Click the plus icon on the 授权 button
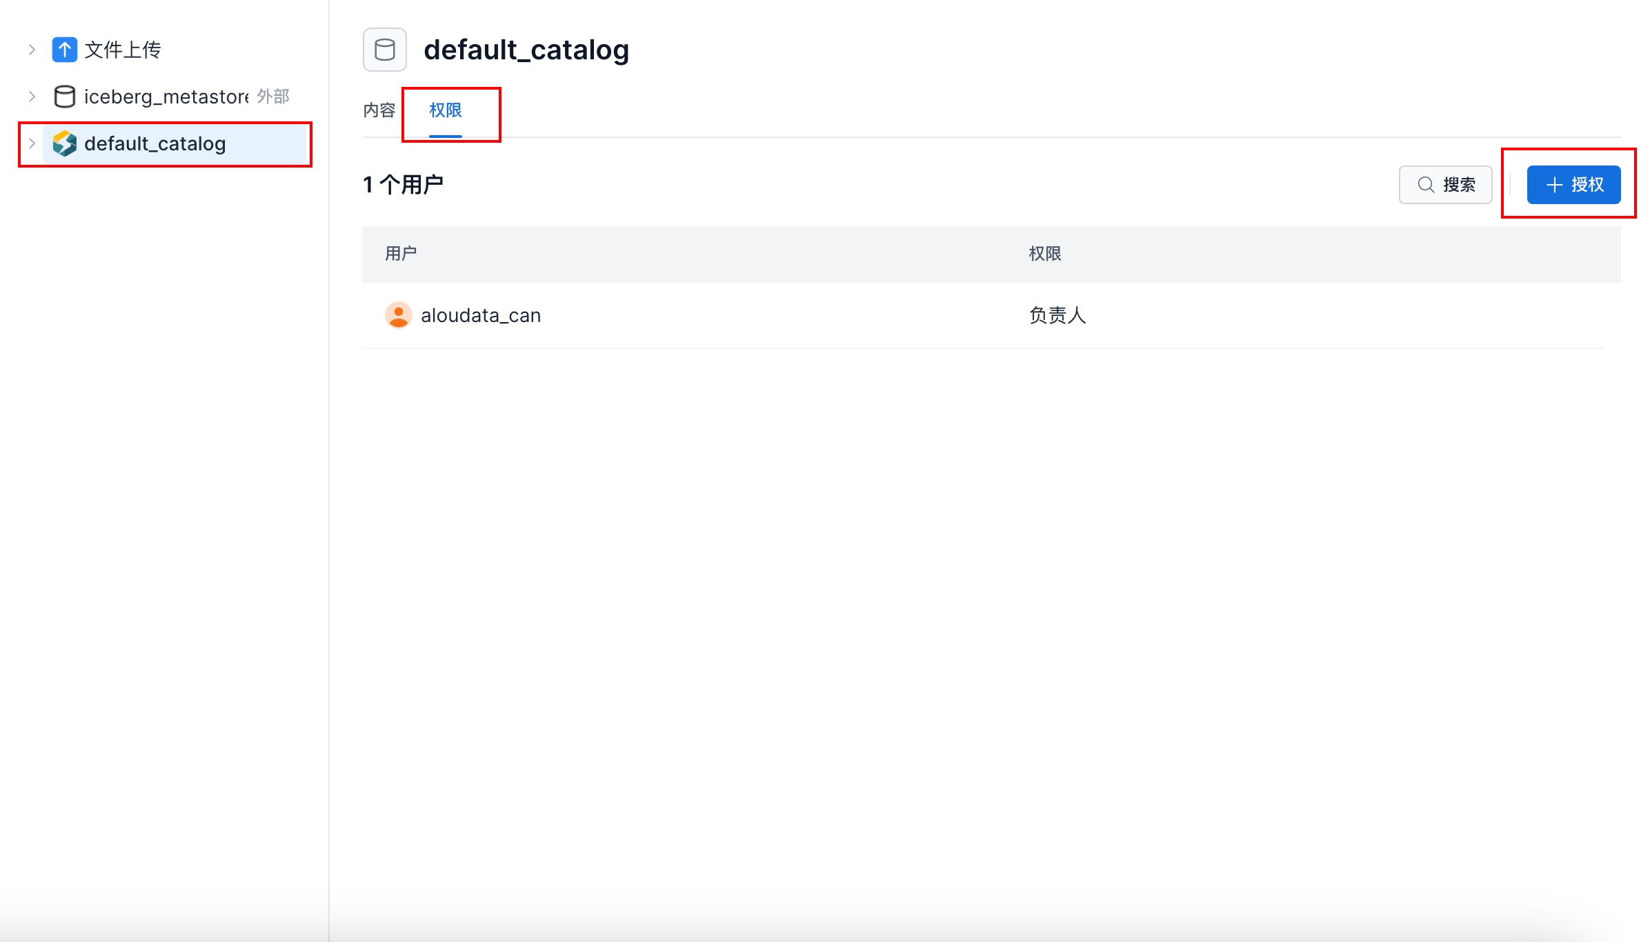 tap(1554, 185)
